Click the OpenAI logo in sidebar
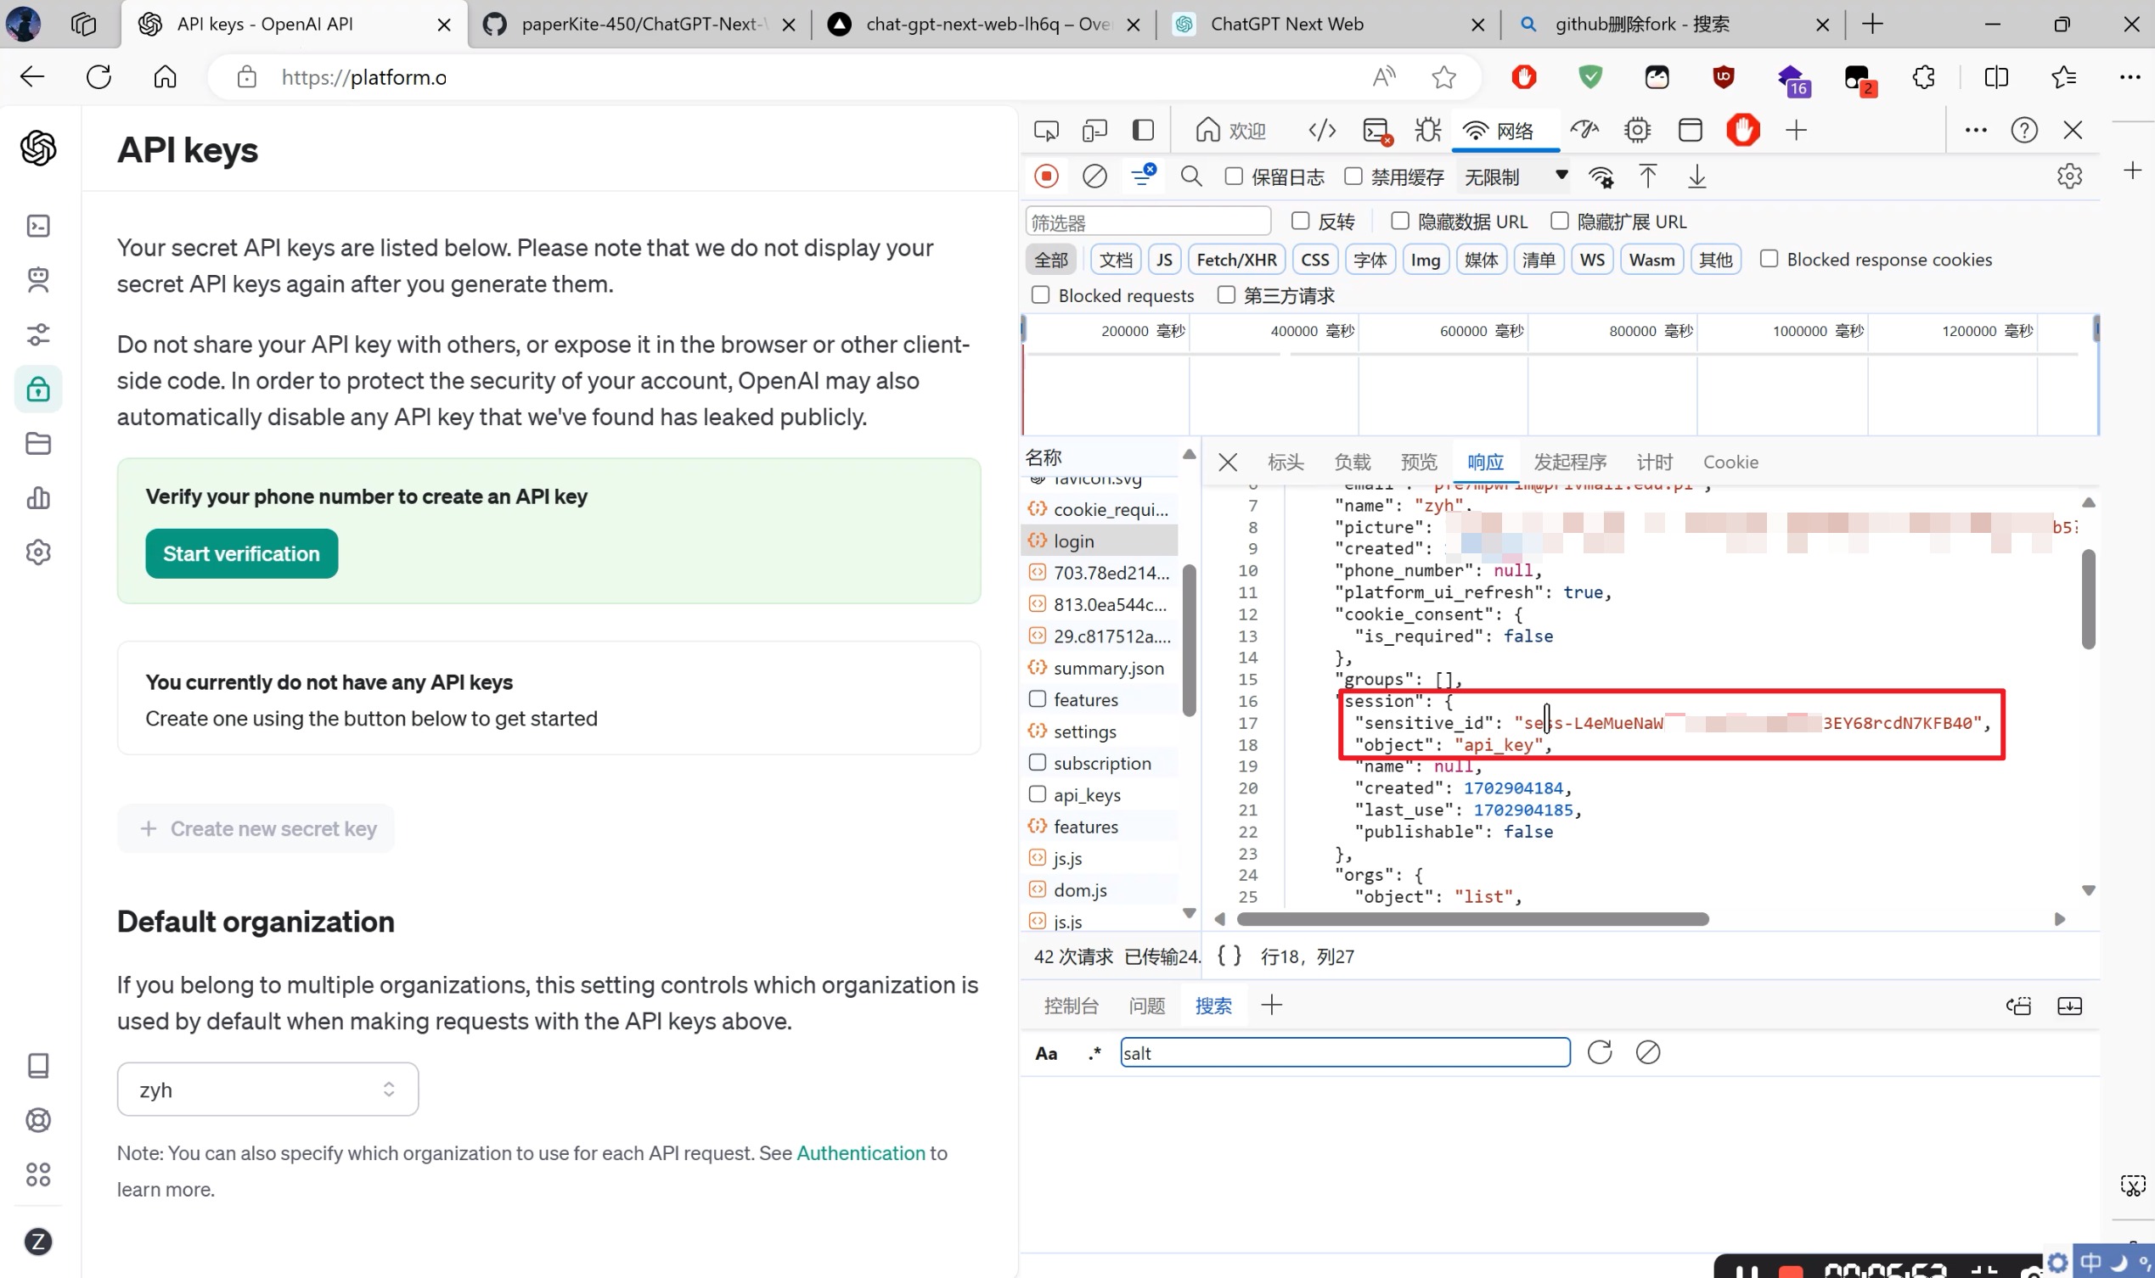The height and width of the screenshot is (1278, 2155). (x=38, y=149)
